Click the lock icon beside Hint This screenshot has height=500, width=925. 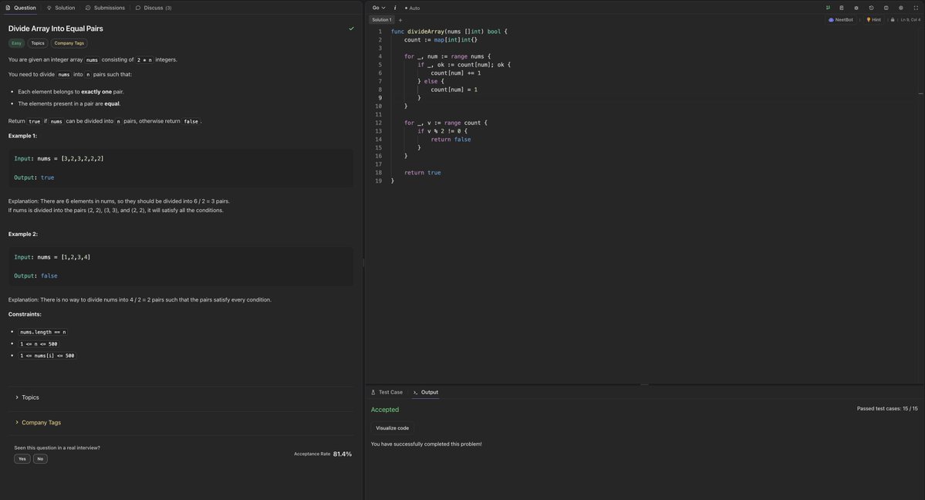click(893, 19)
